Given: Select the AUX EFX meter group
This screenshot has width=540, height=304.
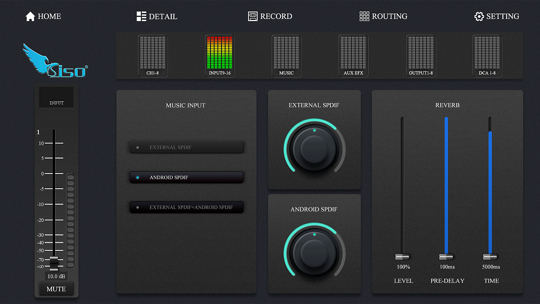Looking at the screenshot, I should [354, 56].
